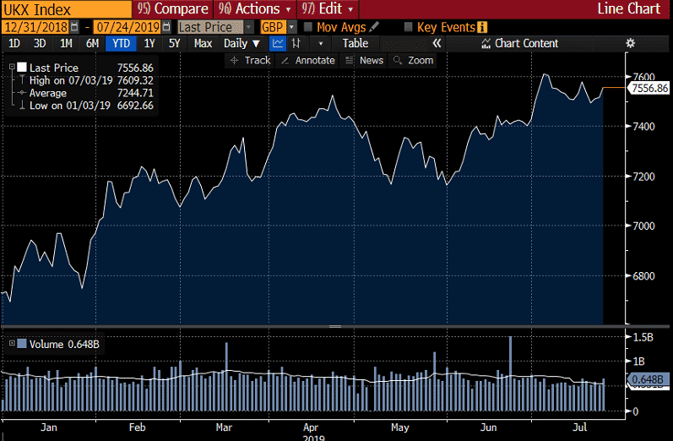Image resolution: width=673 pixels, height=441 pixels.
Task: Open the Compare menu
Action: pos(173,8)
